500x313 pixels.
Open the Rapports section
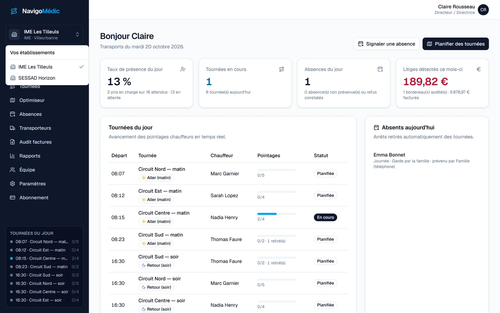pos(44,156)
